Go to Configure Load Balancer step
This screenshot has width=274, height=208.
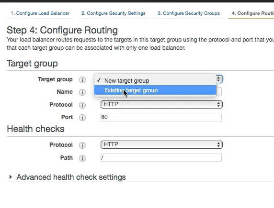click(x=40, y=13)
